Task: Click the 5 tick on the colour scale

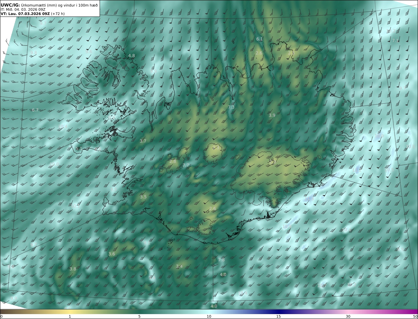Action: point(139,316)
